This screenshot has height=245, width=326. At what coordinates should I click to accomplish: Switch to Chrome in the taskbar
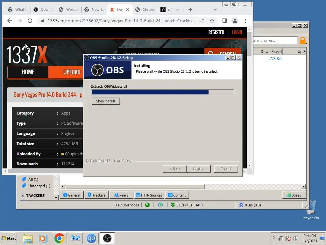tap(60, 238)
